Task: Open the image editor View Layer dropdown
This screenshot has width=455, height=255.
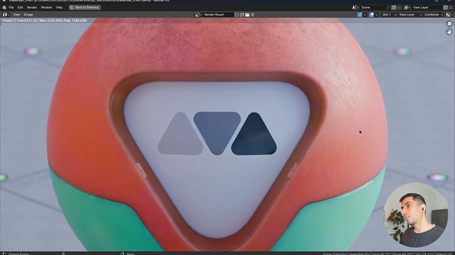Action: tap(410, 15)
